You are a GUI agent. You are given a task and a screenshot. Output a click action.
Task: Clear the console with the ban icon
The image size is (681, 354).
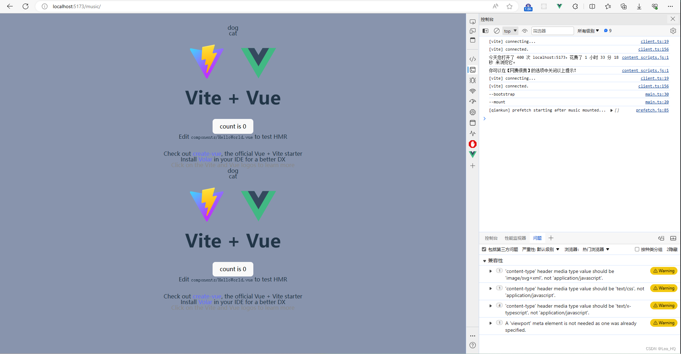click(x=497, y=31)
